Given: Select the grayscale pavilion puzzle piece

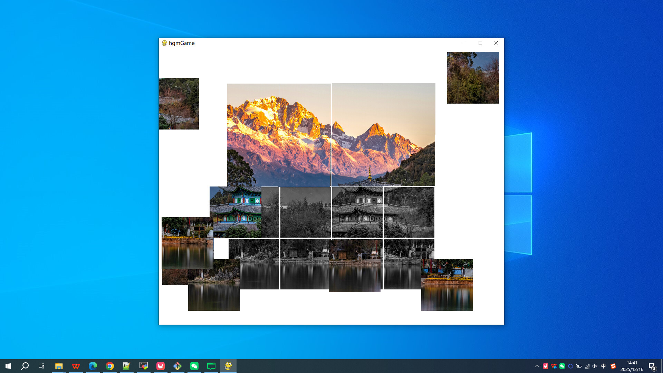Looking at the screenshot, I should click(357, 212).
